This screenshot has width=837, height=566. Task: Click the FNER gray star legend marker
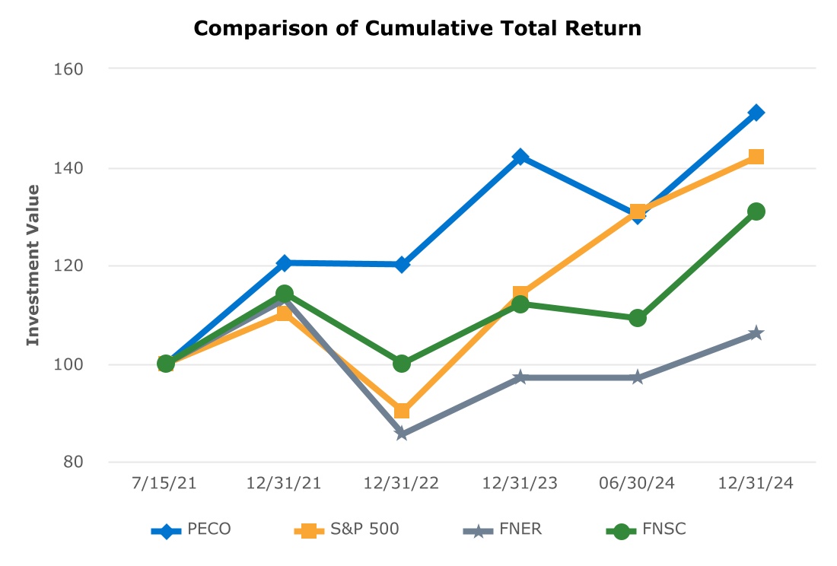[478, 531]
